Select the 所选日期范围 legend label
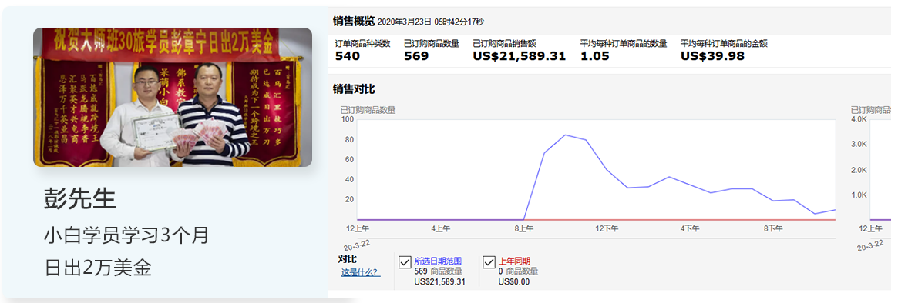The width and height of the screenshot is (898, 303). (x=438, y=261)
